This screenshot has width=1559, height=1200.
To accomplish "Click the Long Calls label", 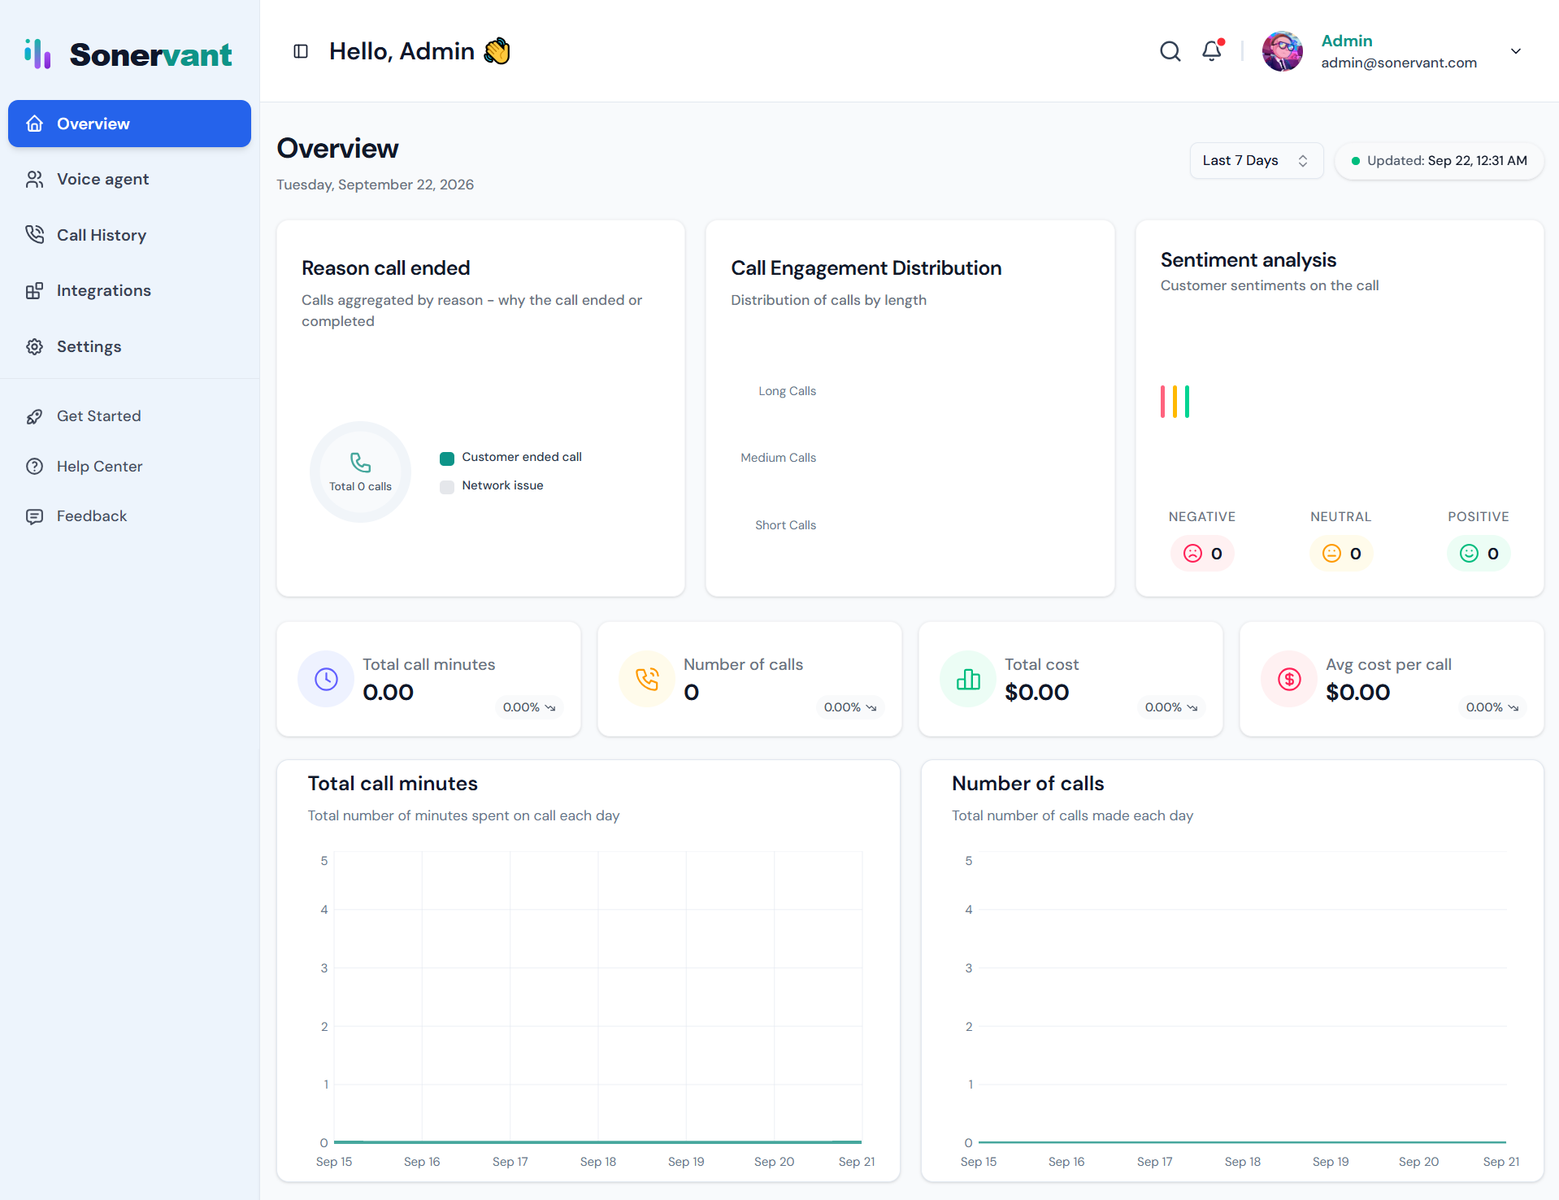I will click(787, 391).
